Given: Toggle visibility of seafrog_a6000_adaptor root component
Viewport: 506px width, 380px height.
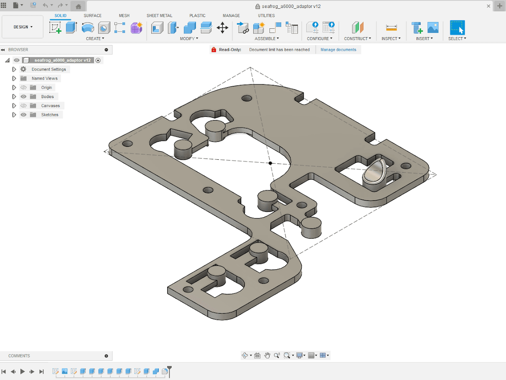Looking at the screenshot, I should pos(17,60).
